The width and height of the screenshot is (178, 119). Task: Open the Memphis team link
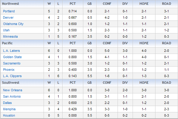pyautogui.click(x=9, y=109)
